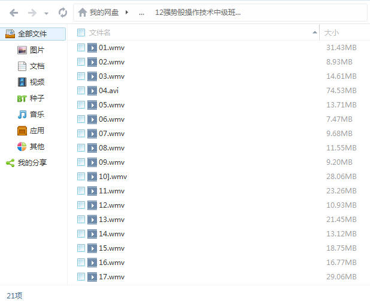Open 文档 category in sidebar
370x305 pixels.
point(37,66)
